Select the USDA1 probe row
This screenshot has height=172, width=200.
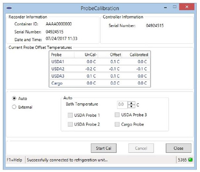(100, 62)
